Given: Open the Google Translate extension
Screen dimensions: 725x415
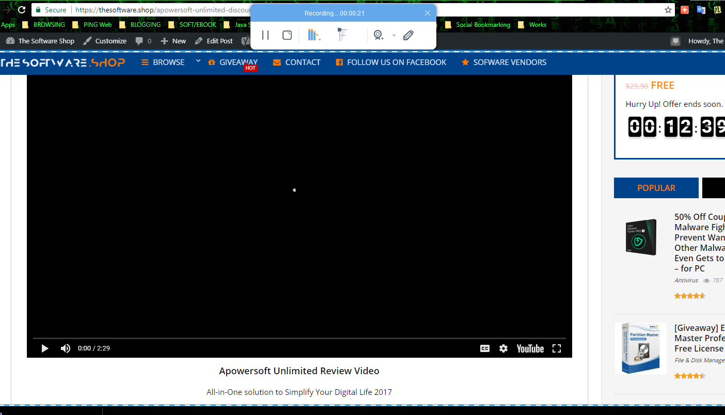Looking at the screenshot, I should pyautogui.click(x=701, y=10).
